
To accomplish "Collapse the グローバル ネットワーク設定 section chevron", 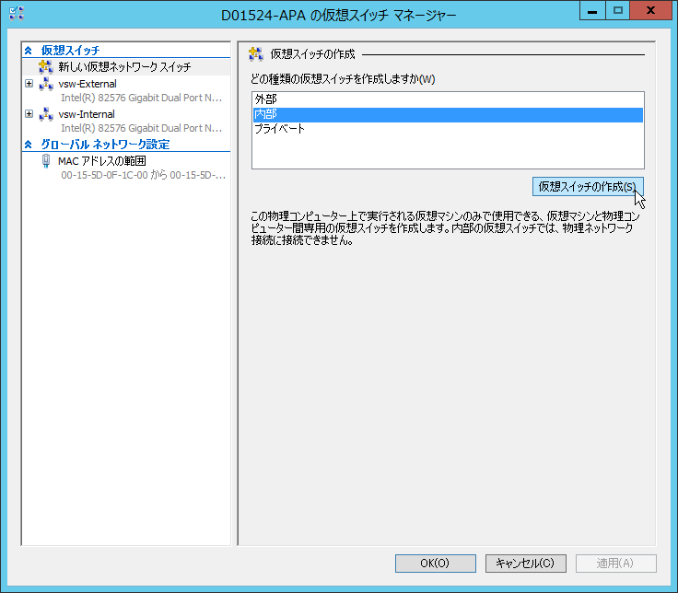I will pos(29,145).
